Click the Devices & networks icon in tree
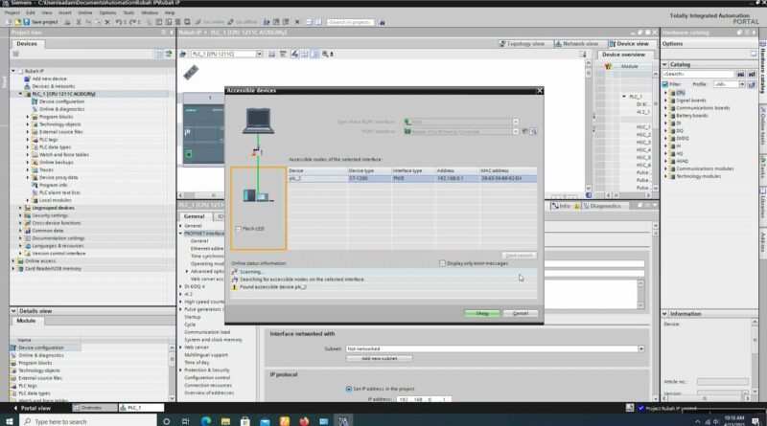Viewport: 767px width, 426px height. pyautogui.click(x=28, y=86)
